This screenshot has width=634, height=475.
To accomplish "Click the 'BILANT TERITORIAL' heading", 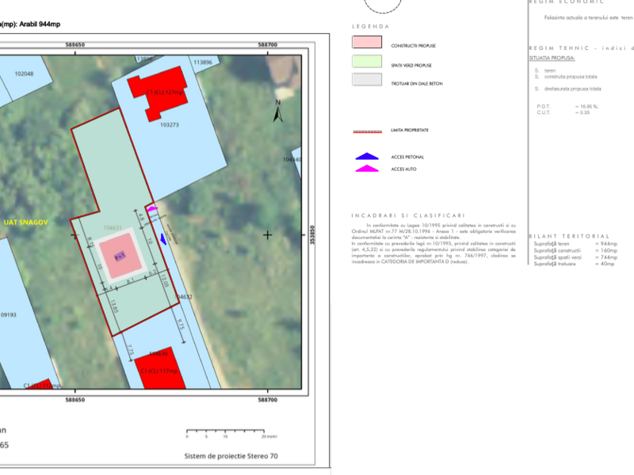I will click(569, 236).
